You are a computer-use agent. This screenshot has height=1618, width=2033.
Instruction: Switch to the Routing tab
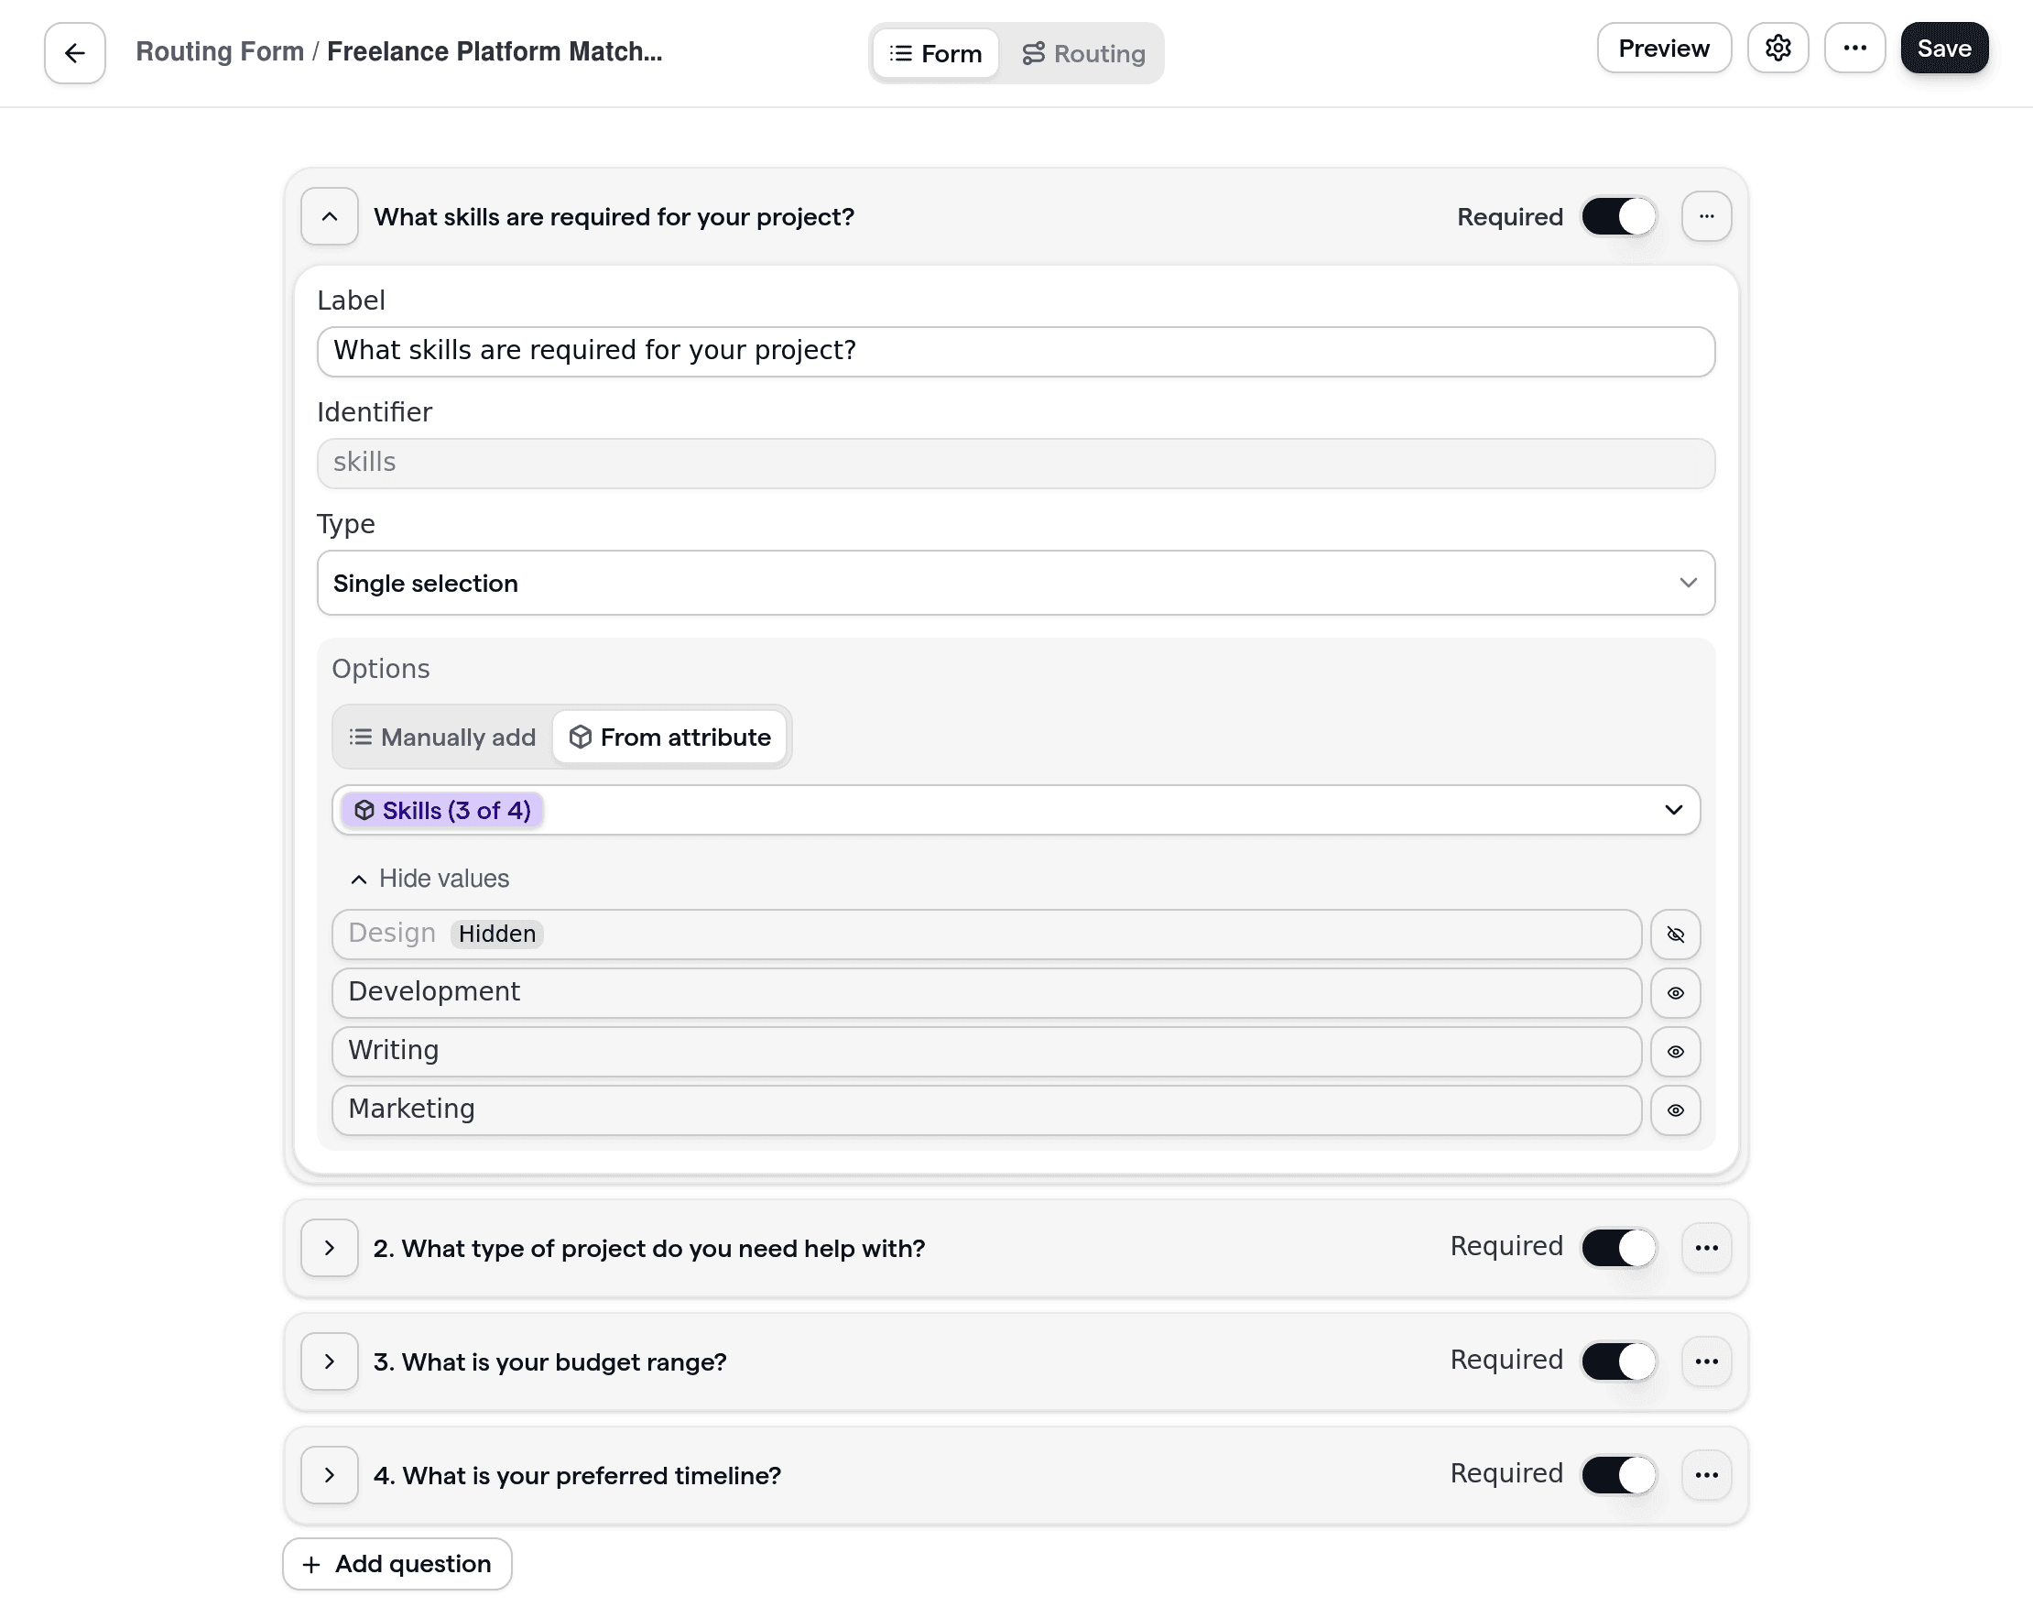pos(1084,53)
